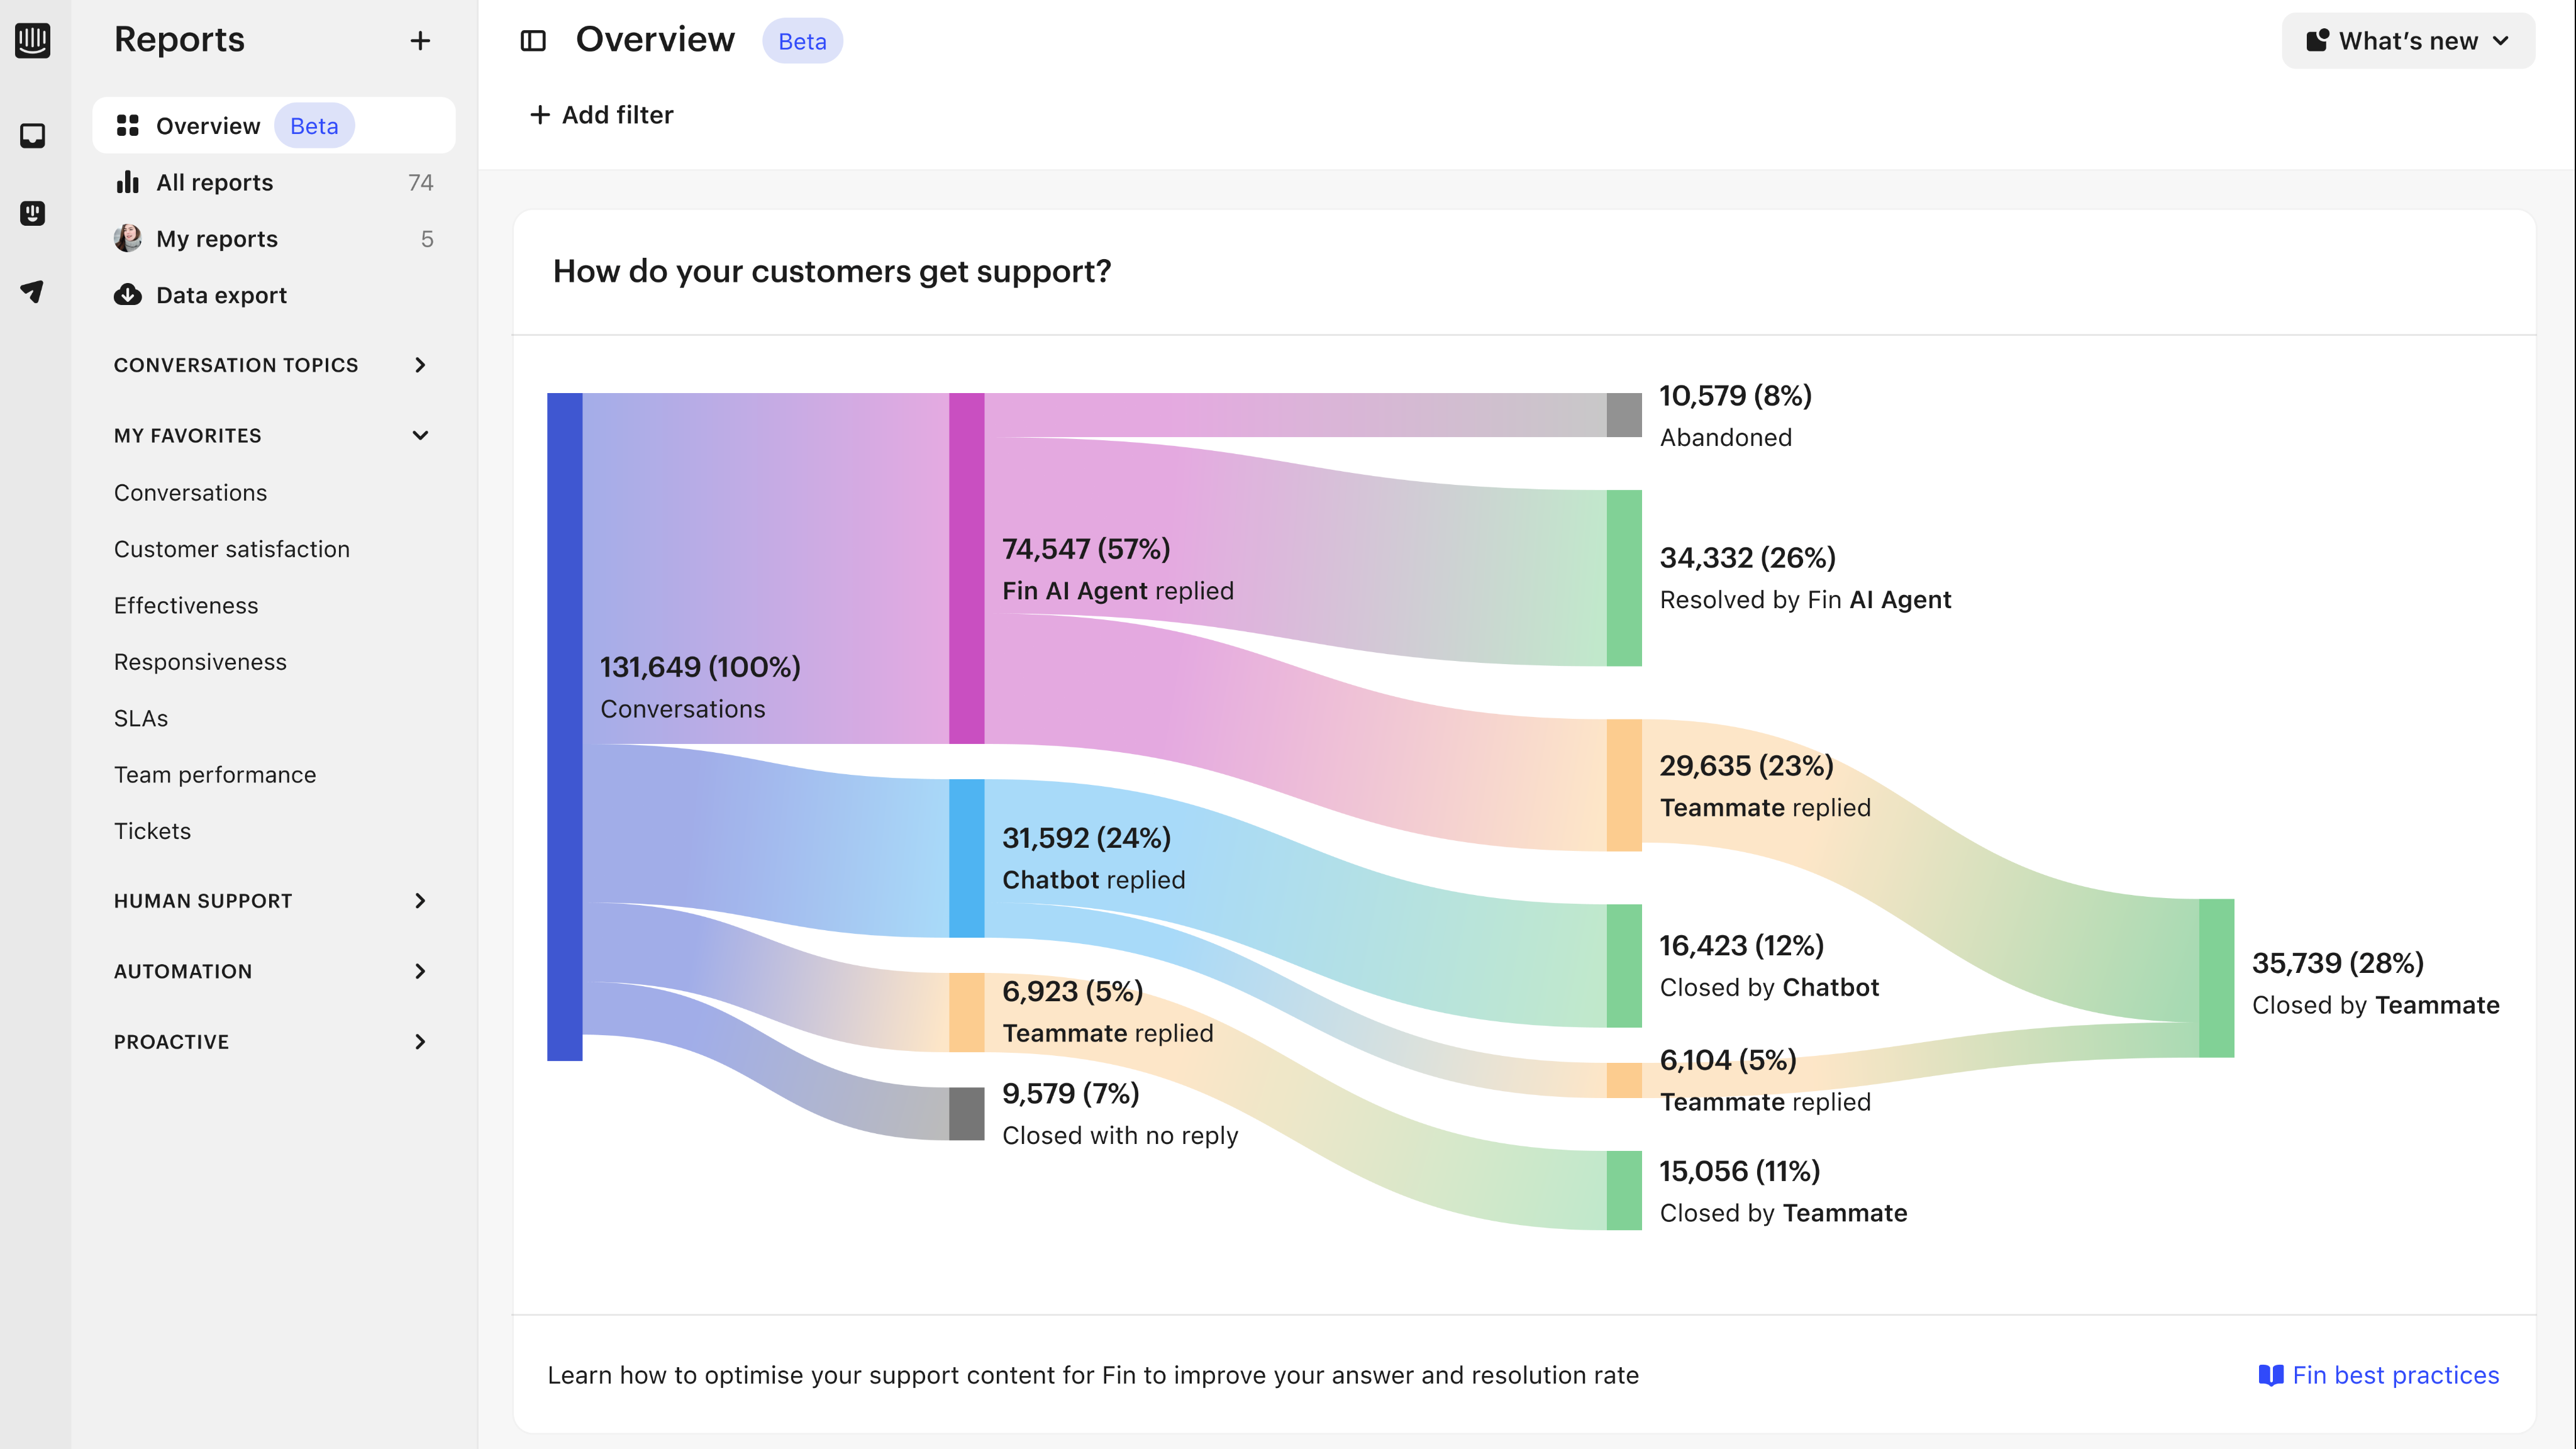Viewport: 2576px width, 1449px height.
Task: Open the Inbox icon in left rail
Action: pyautogui.click(x=33, y=136)
